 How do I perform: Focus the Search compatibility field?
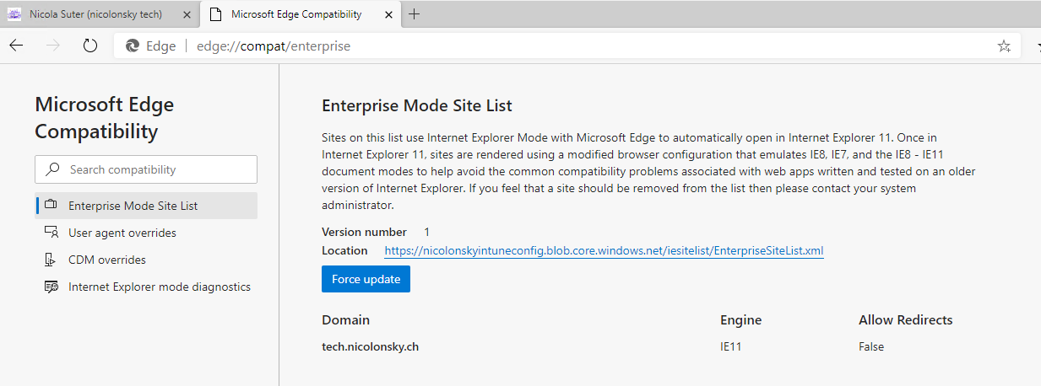(146, 169)
